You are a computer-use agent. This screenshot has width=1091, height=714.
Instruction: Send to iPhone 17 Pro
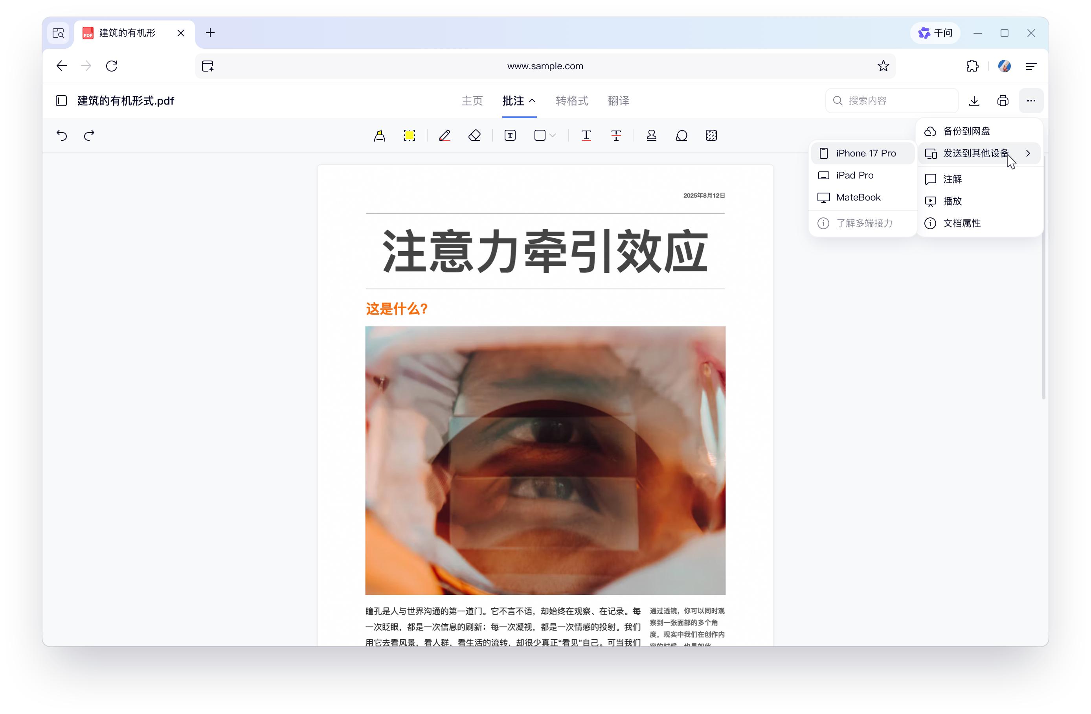point(863,153)
